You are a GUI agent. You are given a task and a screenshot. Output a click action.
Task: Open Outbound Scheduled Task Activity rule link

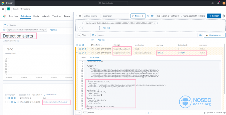(x=56, y=102)
